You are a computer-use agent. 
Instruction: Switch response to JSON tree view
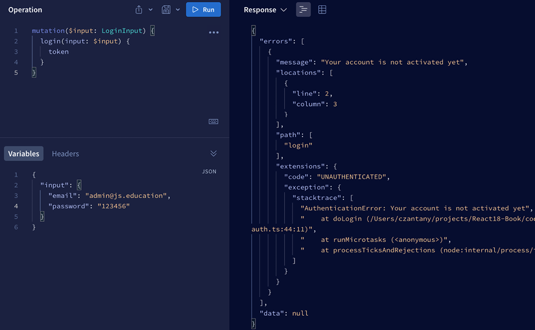[x=303, y=10]
